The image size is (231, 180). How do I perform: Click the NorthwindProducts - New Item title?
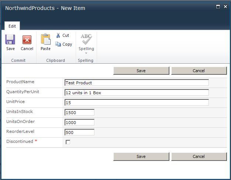(45, 8)
